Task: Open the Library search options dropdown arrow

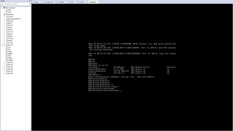Action: coord(30,4)
